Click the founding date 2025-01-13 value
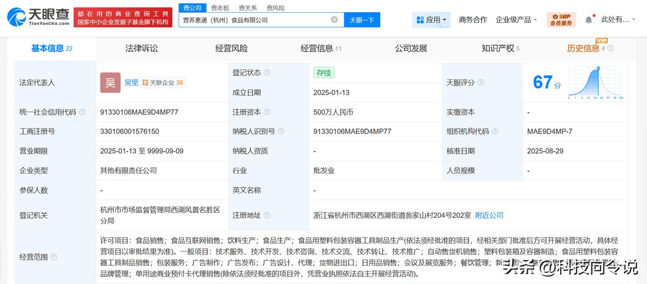 click(x=332, y=92)
